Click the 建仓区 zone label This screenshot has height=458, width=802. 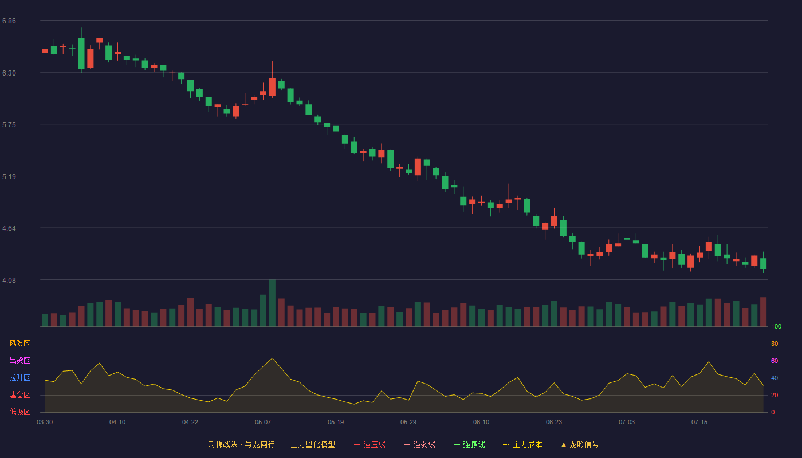[19, 395]
